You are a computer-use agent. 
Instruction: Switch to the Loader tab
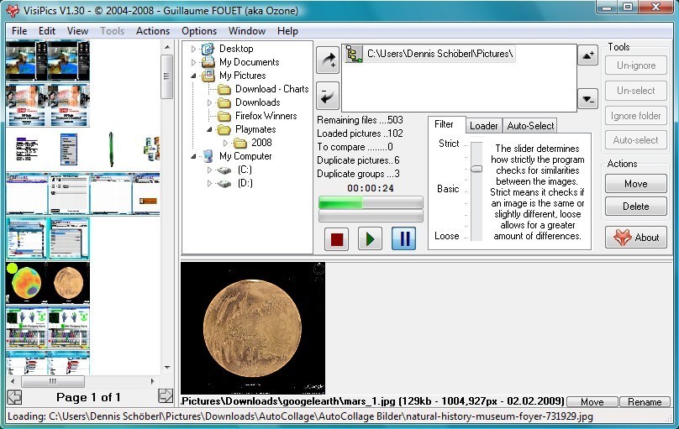[x=483, y=126]
